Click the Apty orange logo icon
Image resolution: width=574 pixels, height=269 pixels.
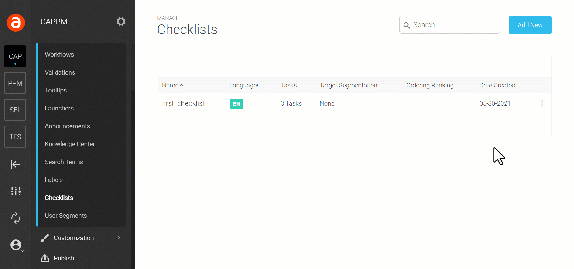tap(16, 23)
